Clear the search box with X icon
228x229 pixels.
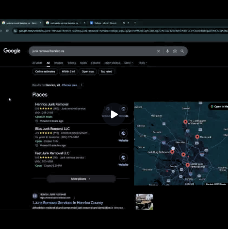coord(158,51)
